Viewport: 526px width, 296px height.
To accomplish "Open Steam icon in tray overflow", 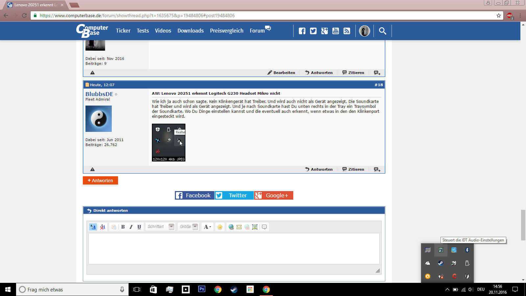I will pos(441,263).
